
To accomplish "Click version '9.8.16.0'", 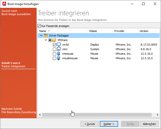I will (146, 49).
